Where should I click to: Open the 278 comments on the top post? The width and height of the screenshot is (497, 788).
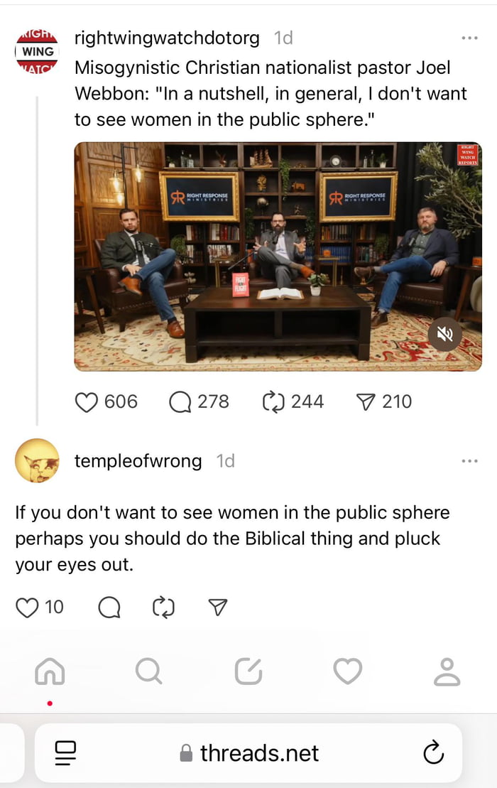[x=180, y=402]
